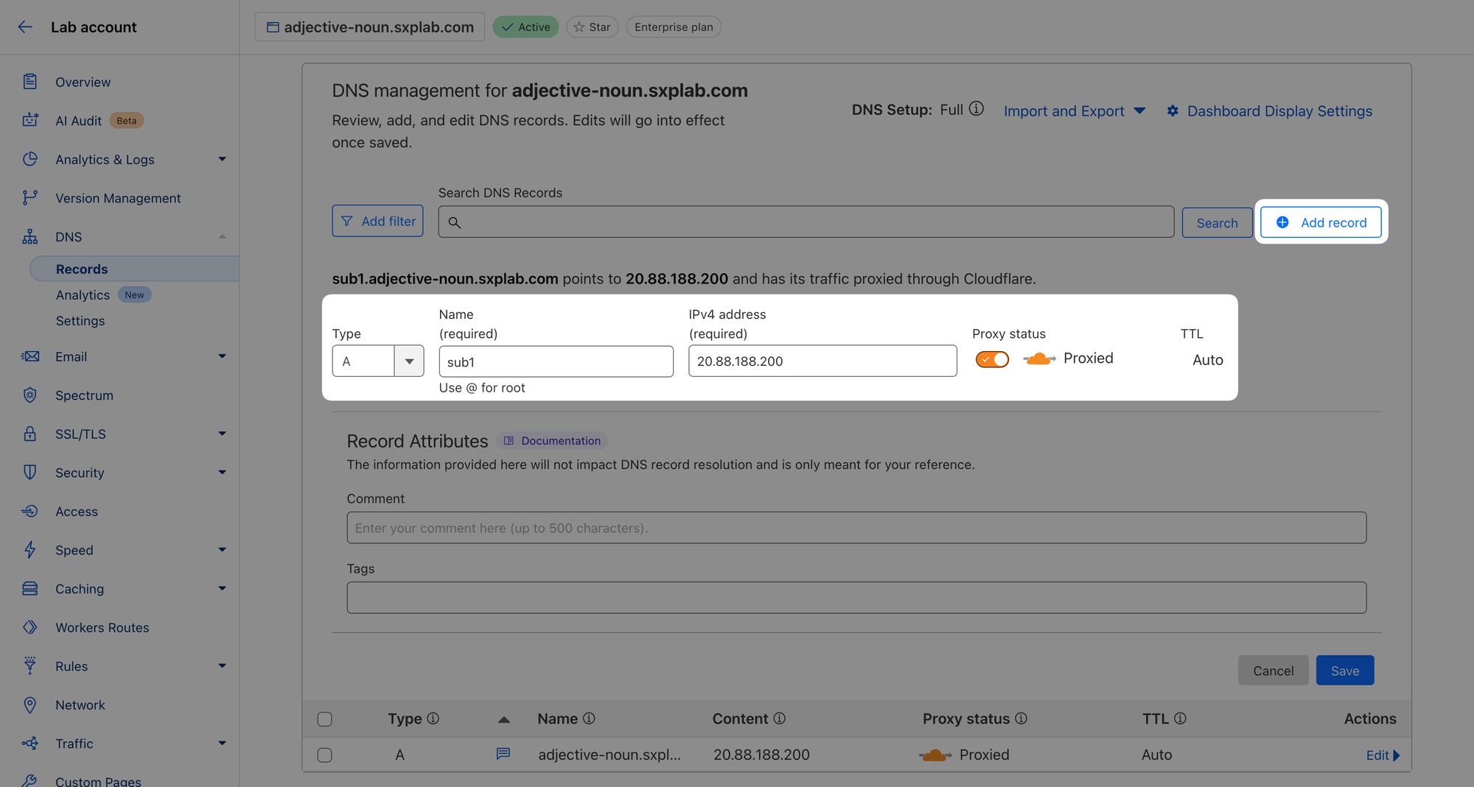Navigate to SSL/TLS settings
Screen dimensions: 1474x787
(x=82, y=434)
